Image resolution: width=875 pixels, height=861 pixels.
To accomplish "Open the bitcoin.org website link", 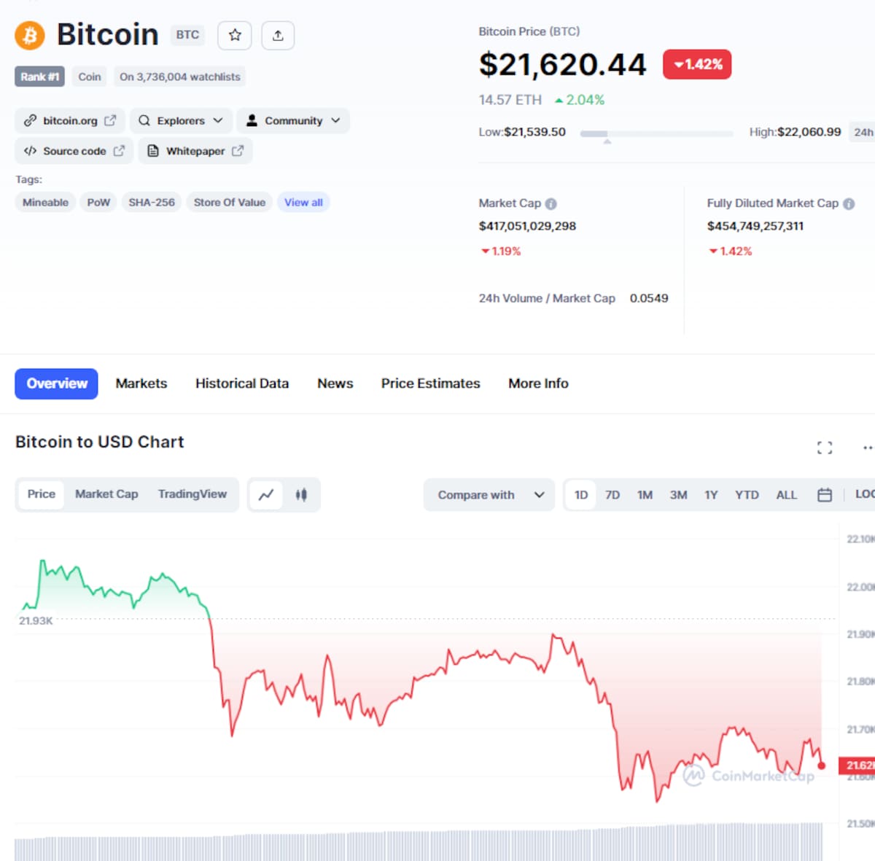I will (70, 120).
